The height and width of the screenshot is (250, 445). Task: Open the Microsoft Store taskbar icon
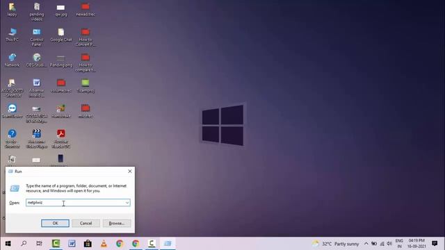click(88, 244)
